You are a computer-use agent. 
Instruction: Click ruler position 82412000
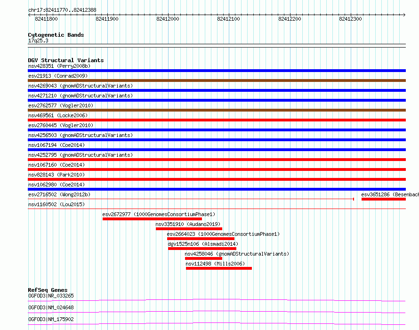tap(168, 19)
